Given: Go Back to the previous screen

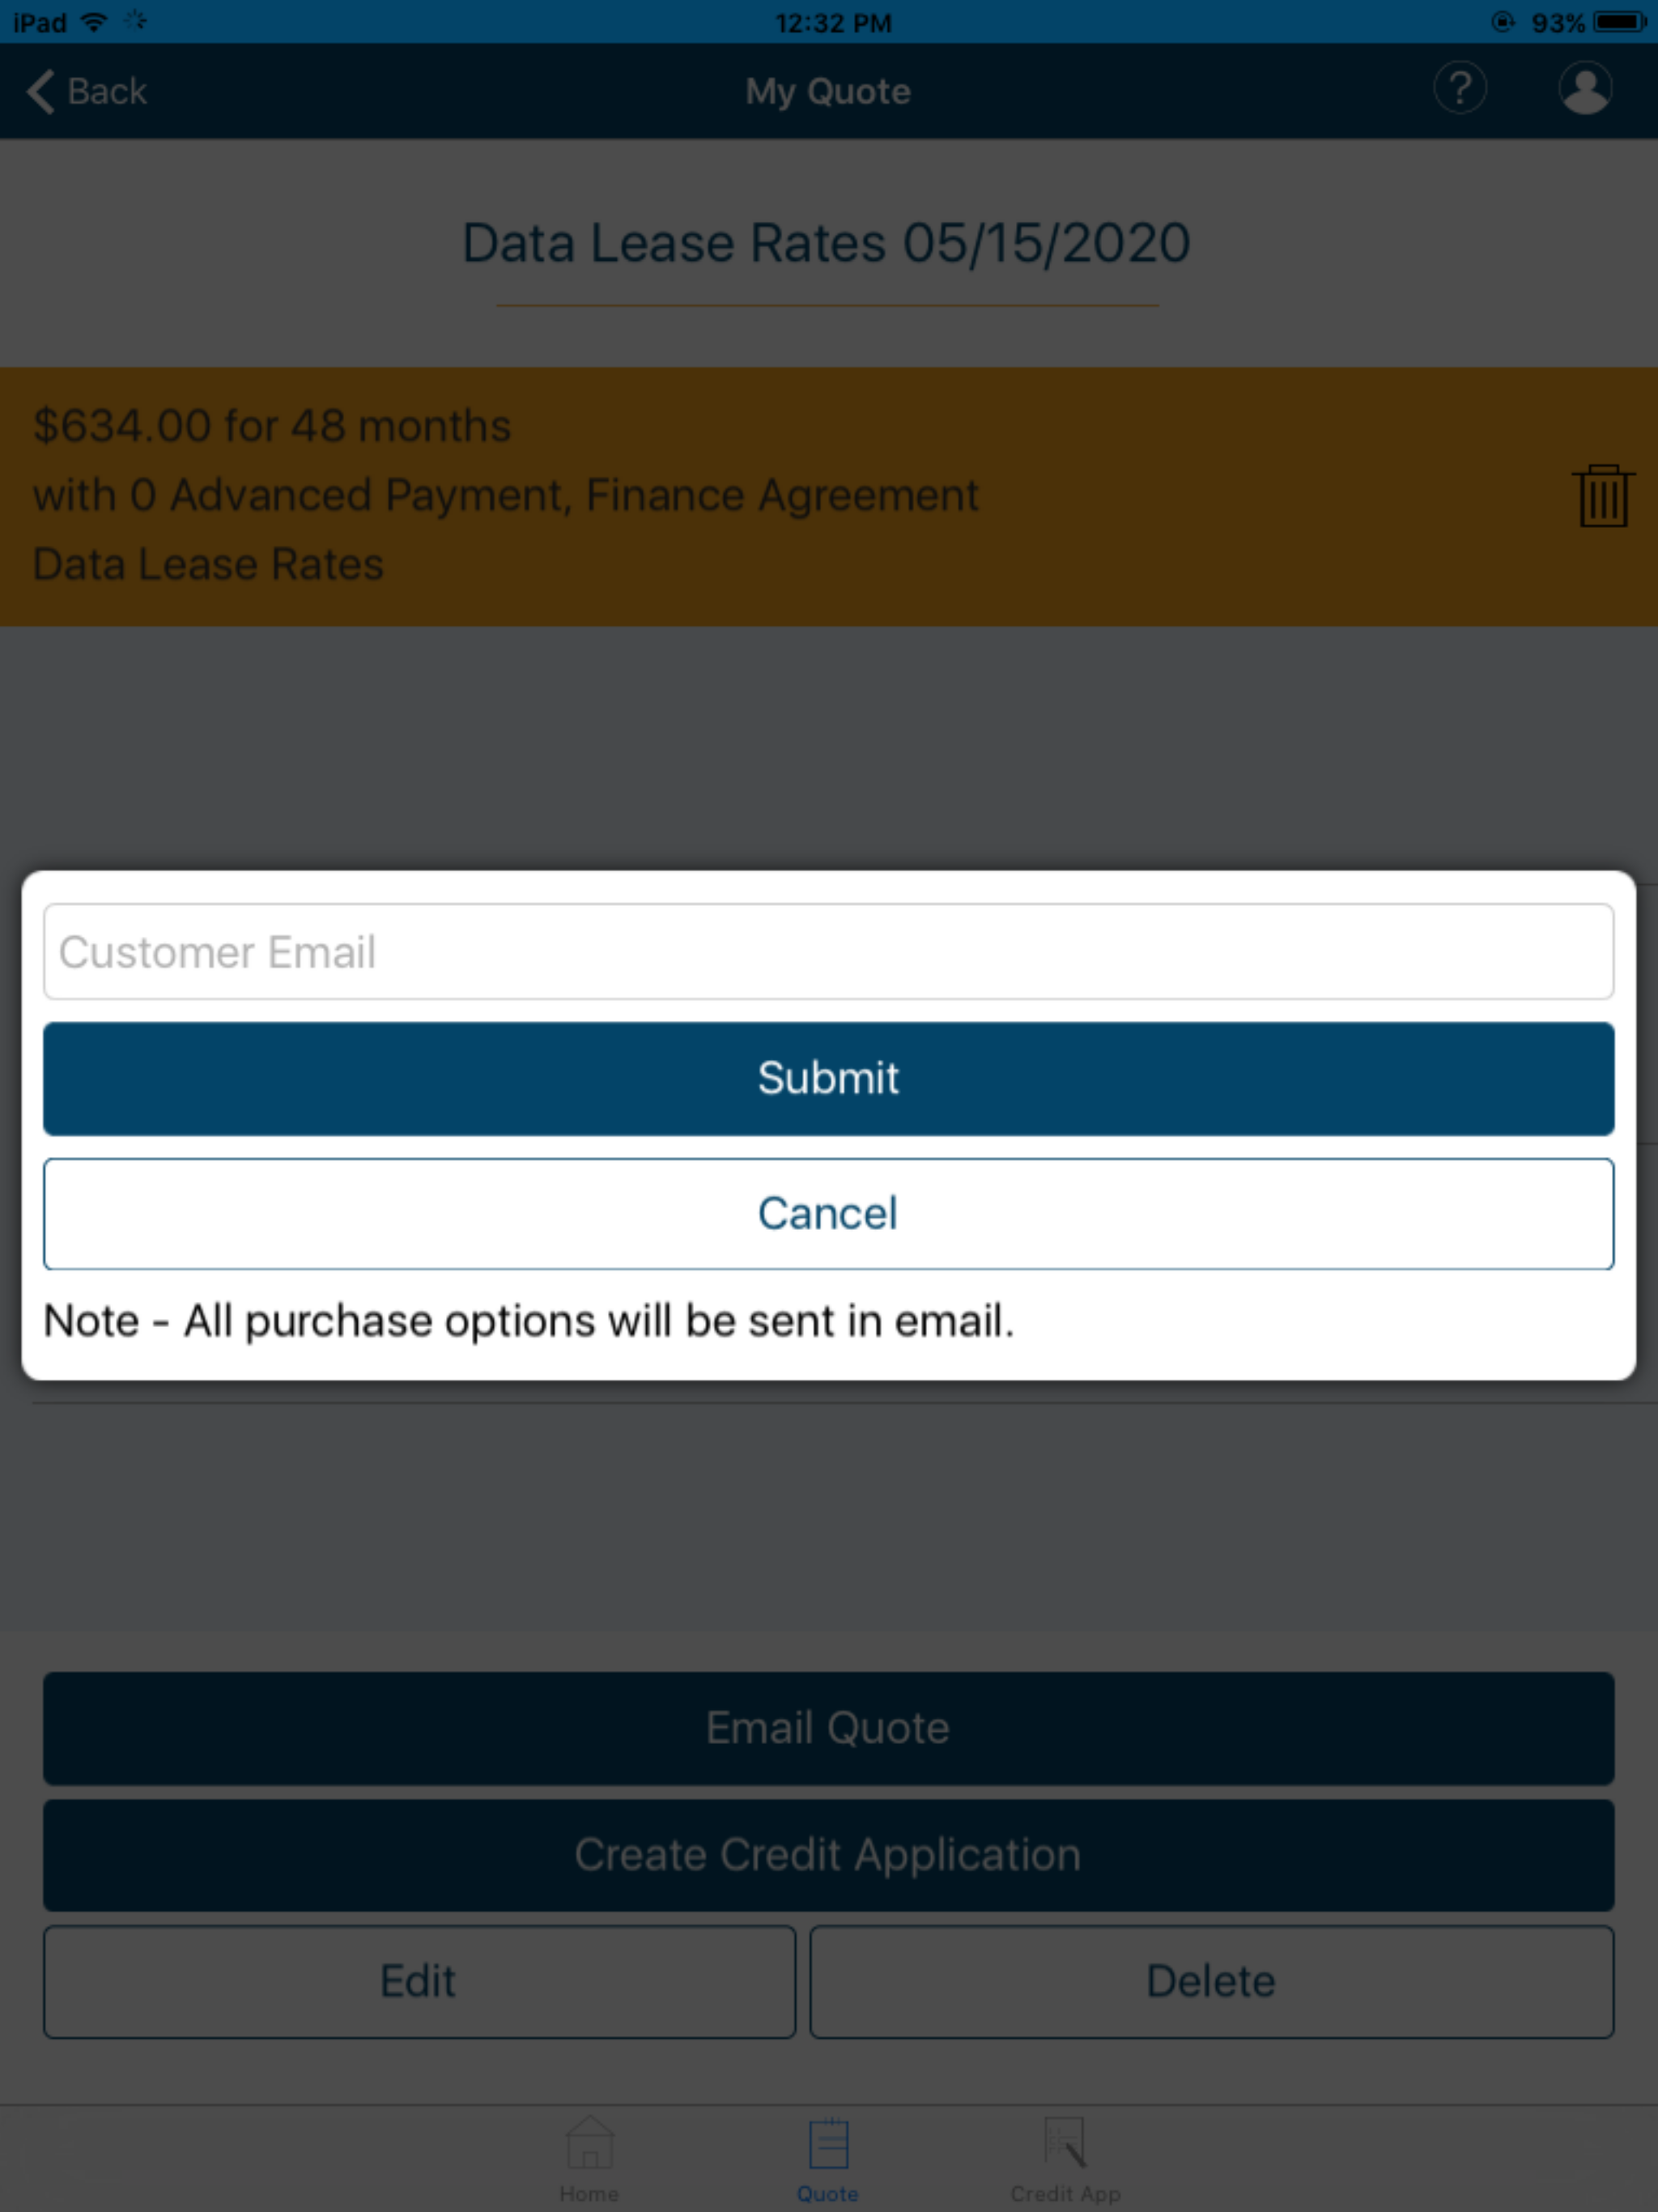Looking at the screenshot, I should tap(88, 89).
